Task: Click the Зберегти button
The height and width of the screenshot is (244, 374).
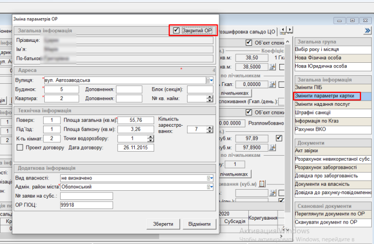Action: [163, 224]
